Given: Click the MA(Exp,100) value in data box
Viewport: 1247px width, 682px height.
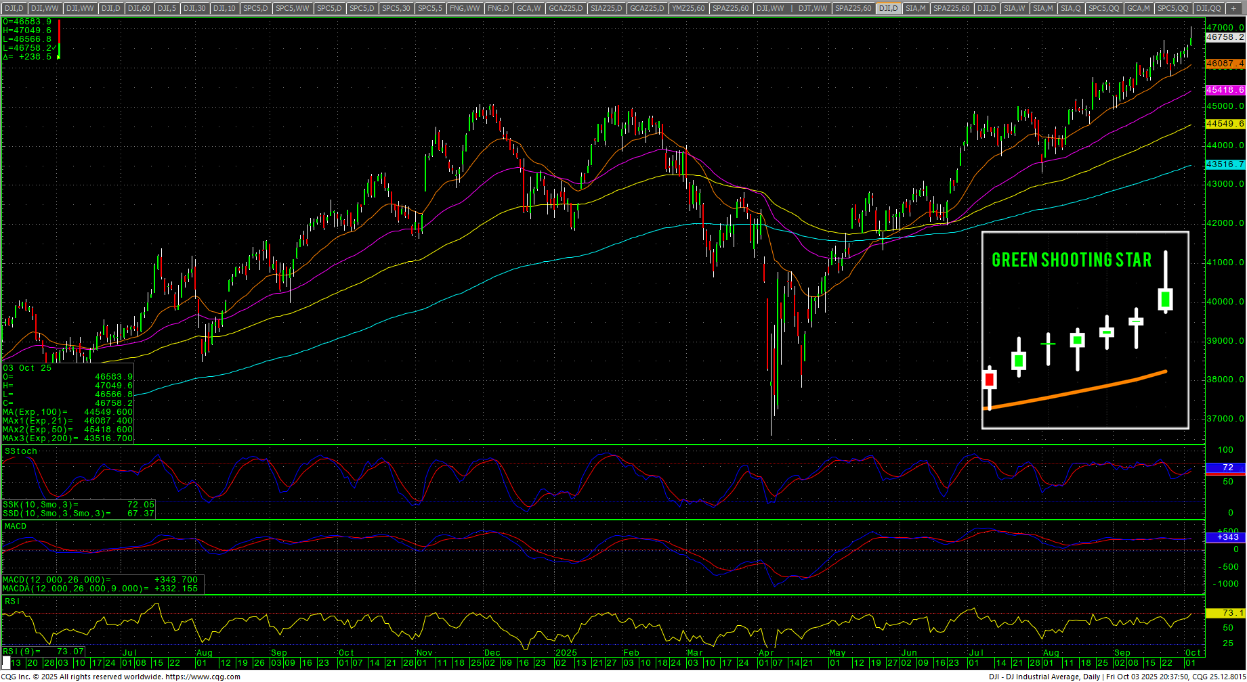Looking at the screenshot, I should (x=108, y=412).
